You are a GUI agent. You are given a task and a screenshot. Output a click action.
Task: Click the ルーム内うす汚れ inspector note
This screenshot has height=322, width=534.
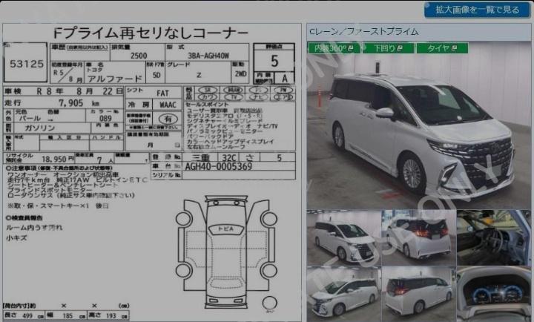[x=34, y=227]
